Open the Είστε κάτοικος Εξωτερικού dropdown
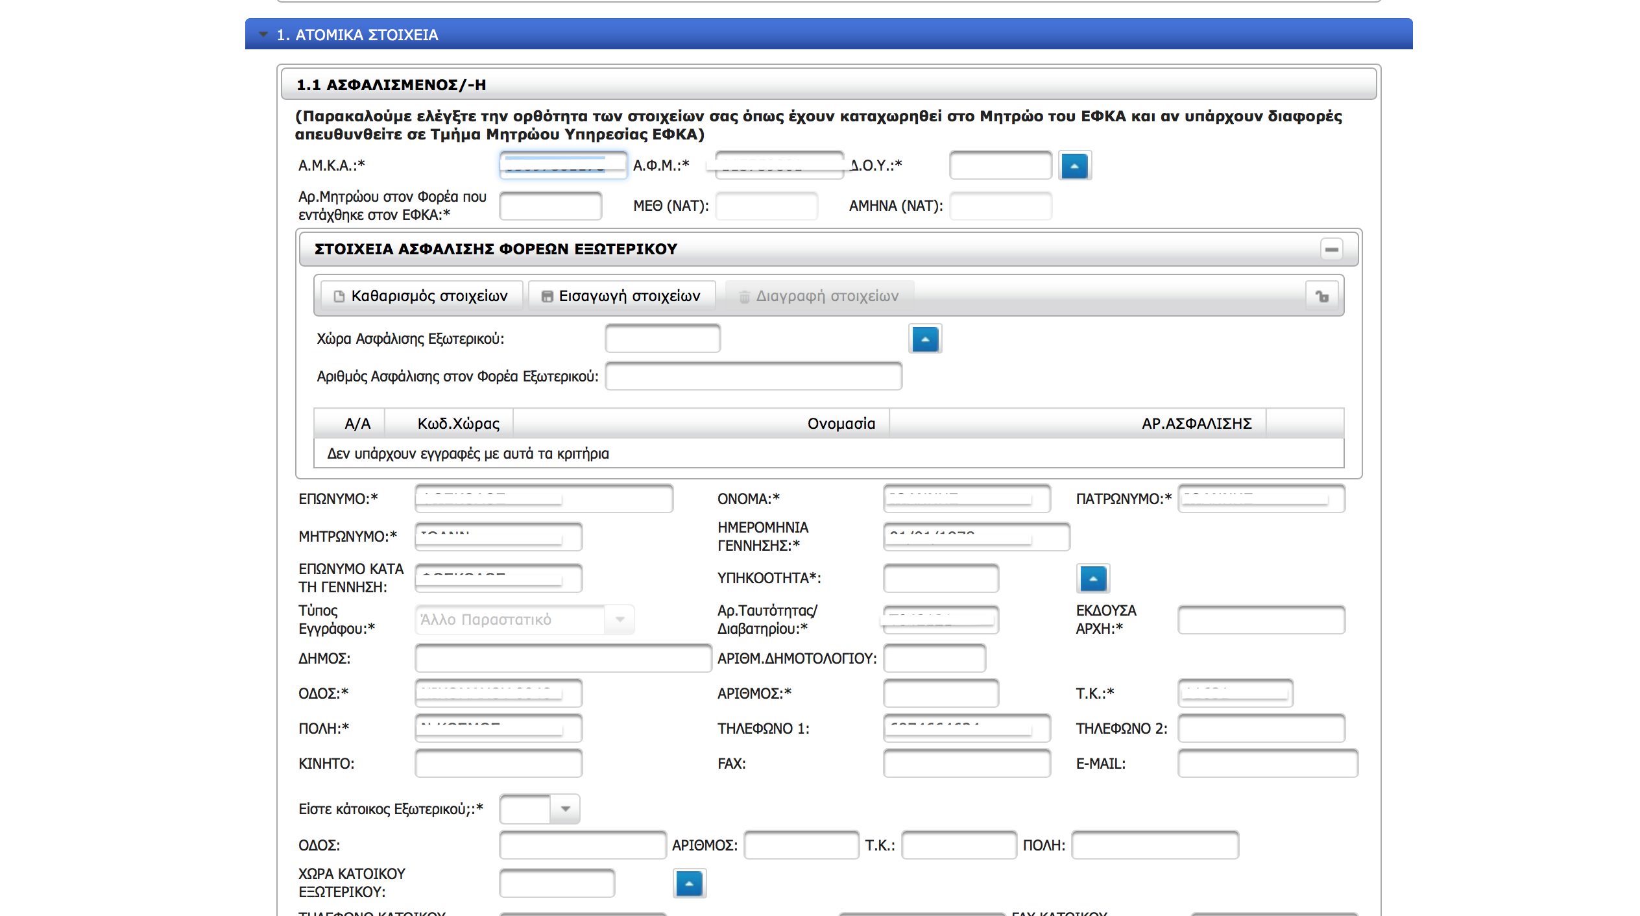The image size is (1640, 916). pos(564,809)
